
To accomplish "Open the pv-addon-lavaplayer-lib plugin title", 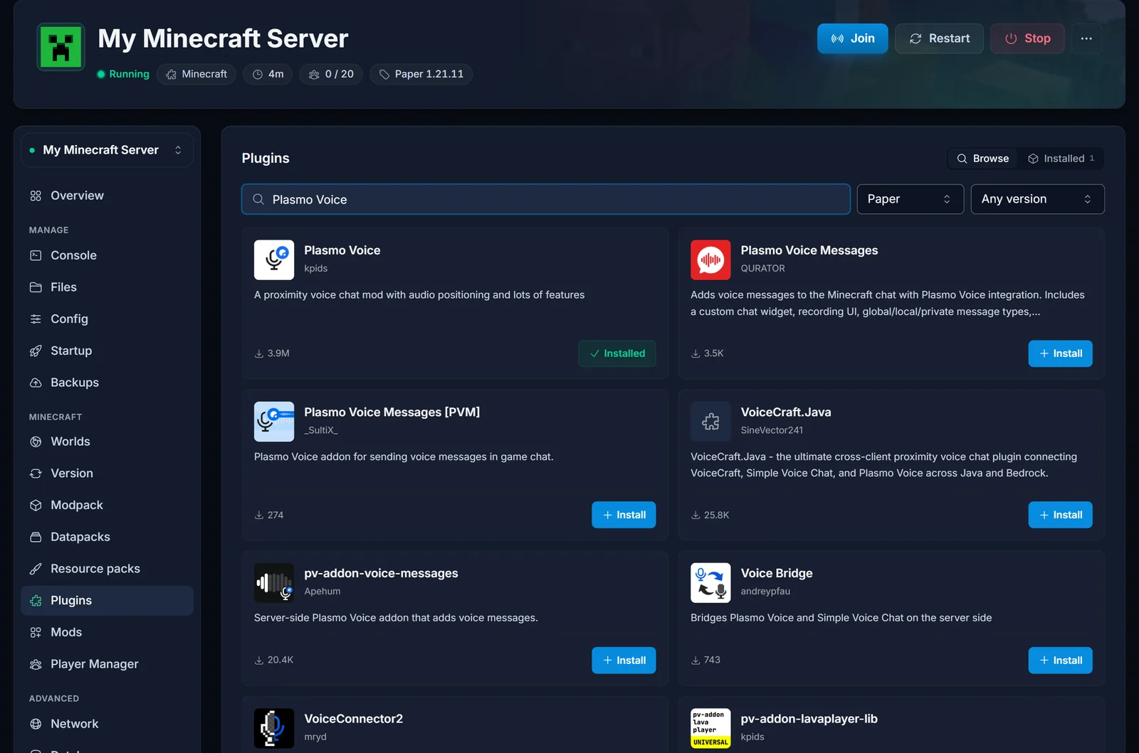I will point(809,719).
